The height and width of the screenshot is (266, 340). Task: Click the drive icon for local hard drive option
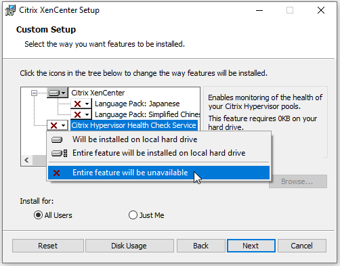point(57,140)
